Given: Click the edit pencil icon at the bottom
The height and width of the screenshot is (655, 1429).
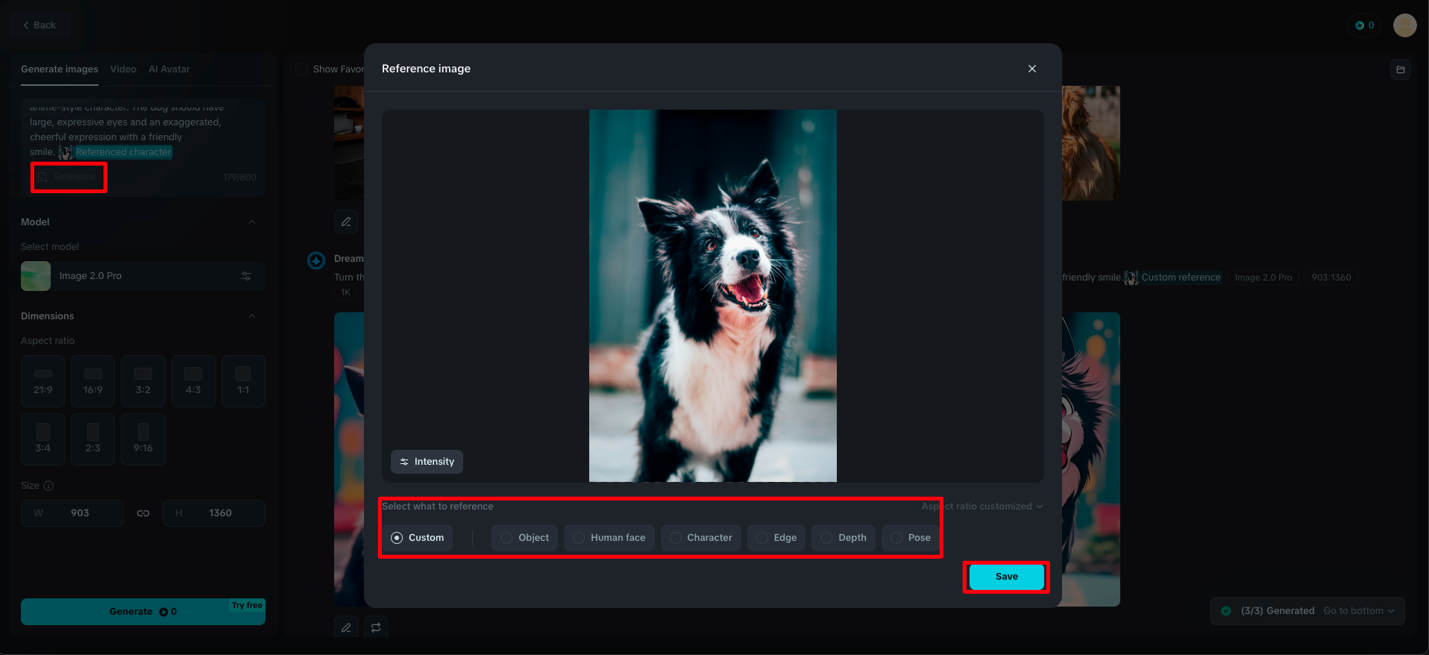Looking at the screenshot, I should tap(346, 627).
